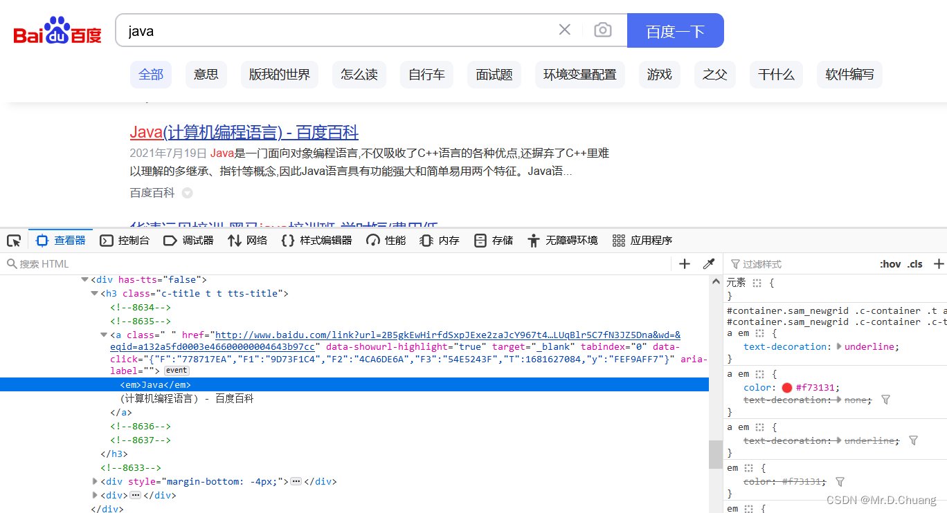Screen dimensions: 947x513
Task: Highlight selector for 元素 rule icon
Action: click(757, 283)
